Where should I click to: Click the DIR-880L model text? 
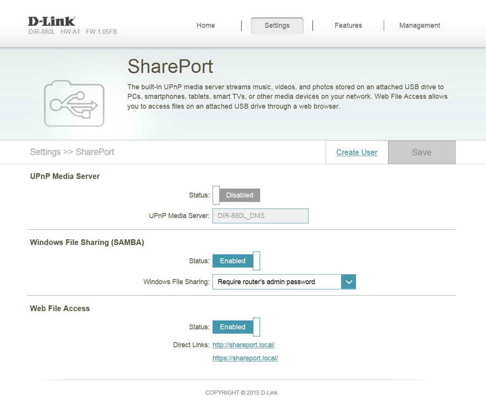click(41, 31)
